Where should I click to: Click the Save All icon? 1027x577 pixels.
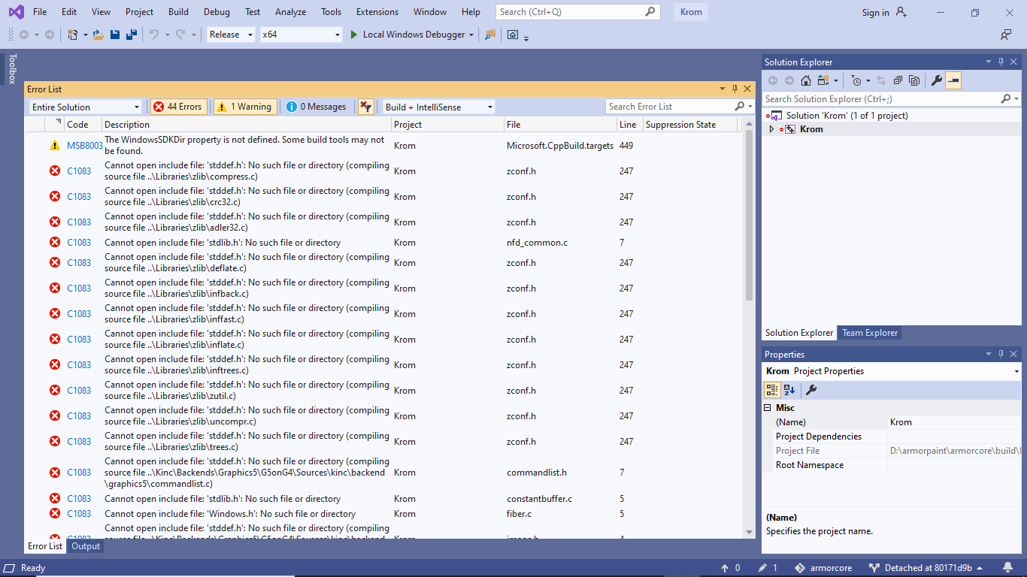(x=130, y=35)
